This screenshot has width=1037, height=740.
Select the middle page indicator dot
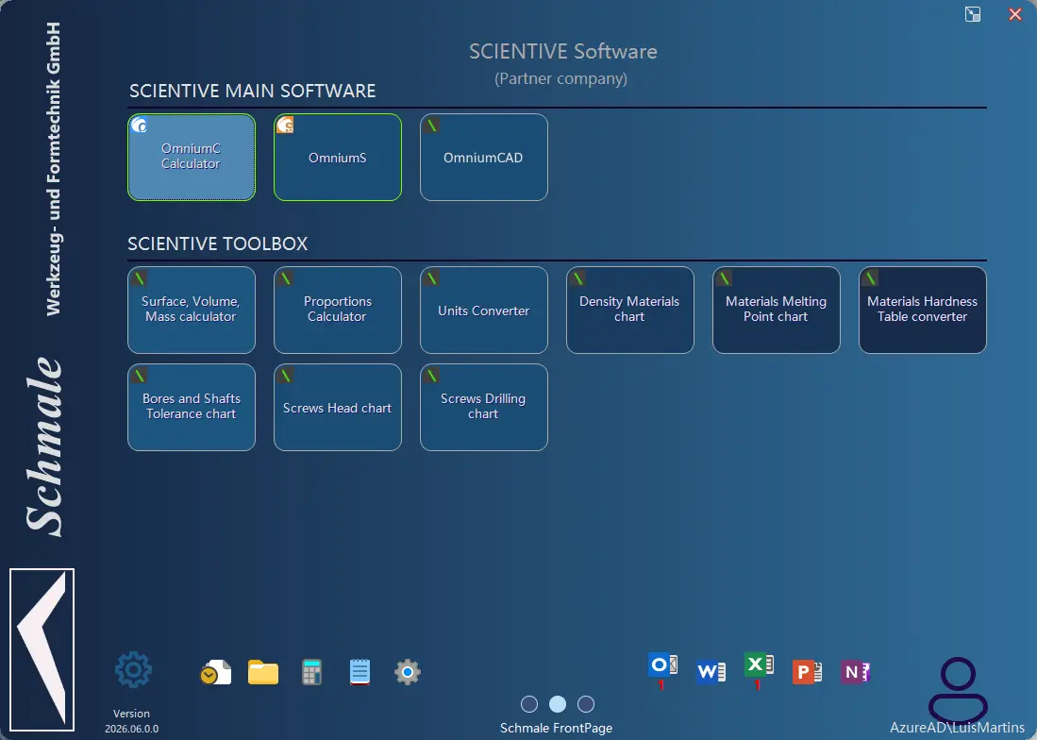point(558,704)
